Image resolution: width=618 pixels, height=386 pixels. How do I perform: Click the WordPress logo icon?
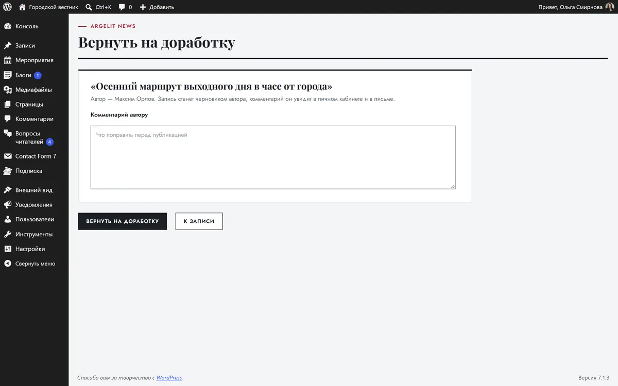click(7, 7)
